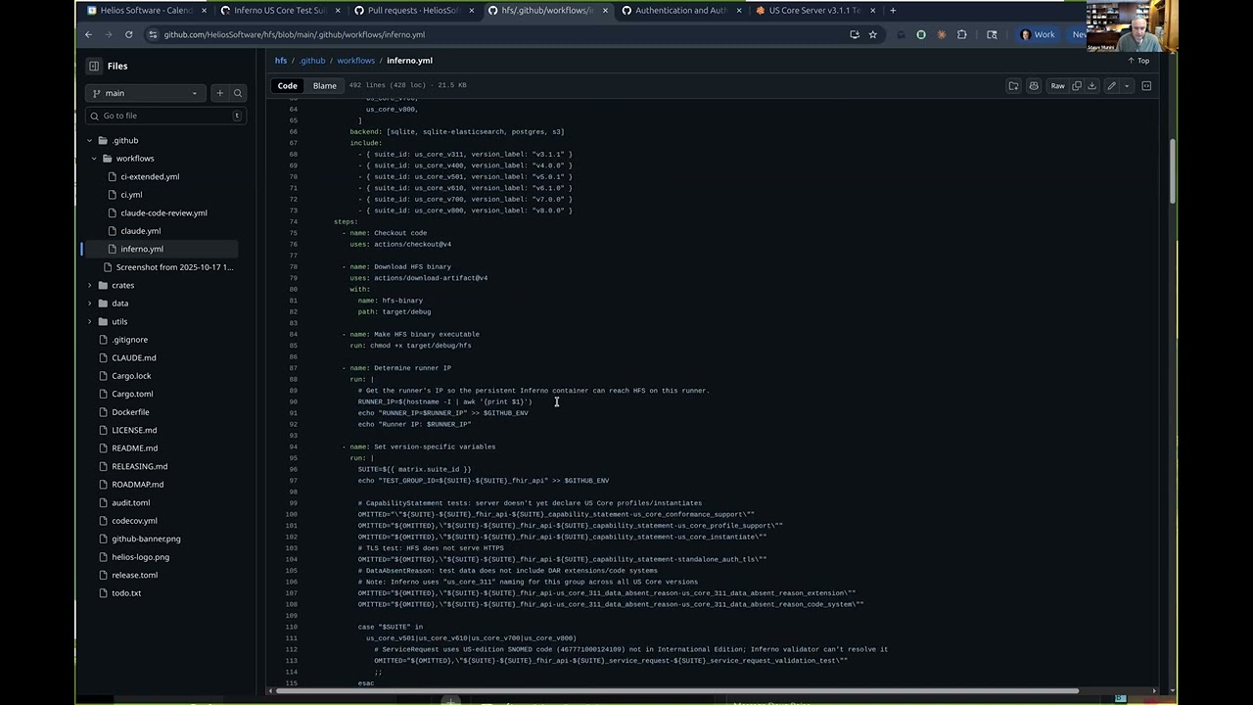Click the Raw button
This screenshot has width=1253, height=705.
click(1057, 86)
